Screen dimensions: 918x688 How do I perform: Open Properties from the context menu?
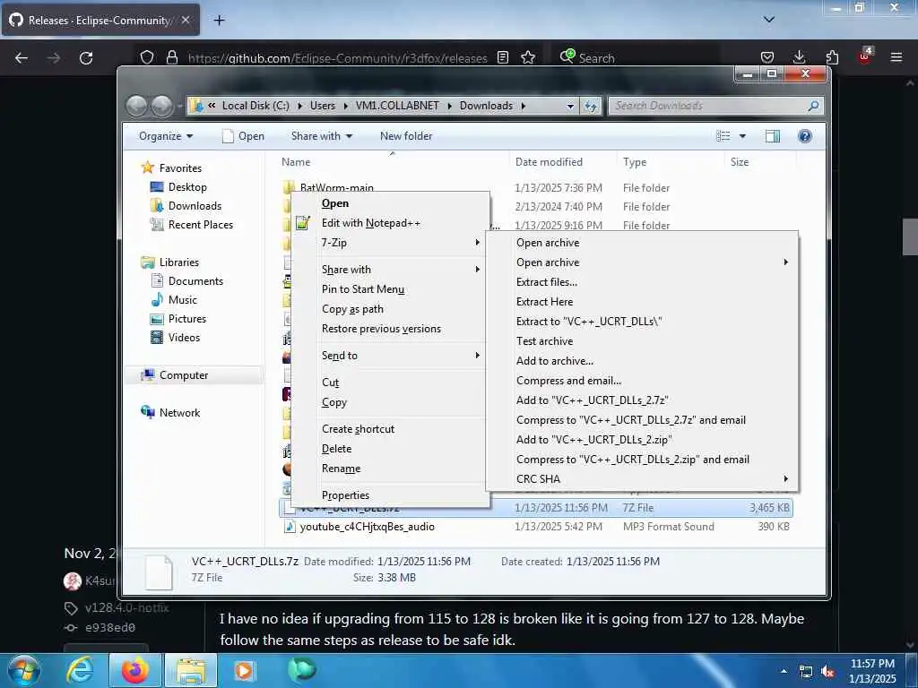(x=345, y=495)
